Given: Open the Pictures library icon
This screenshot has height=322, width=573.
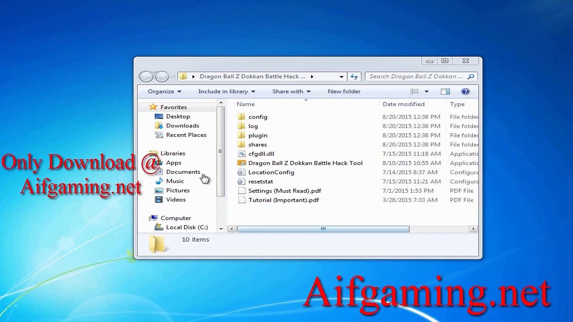Looking at the screenshot, I should pyautogui.click(x=158, y=191).
